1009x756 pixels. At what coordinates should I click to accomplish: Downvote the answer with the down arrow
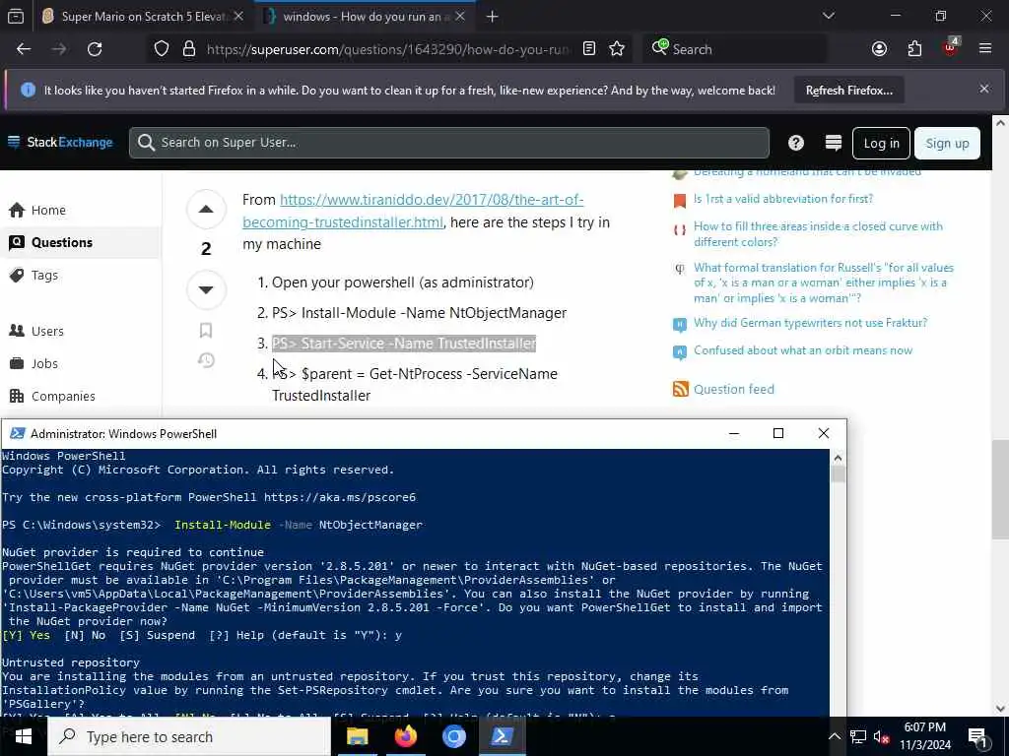(206, 289)
